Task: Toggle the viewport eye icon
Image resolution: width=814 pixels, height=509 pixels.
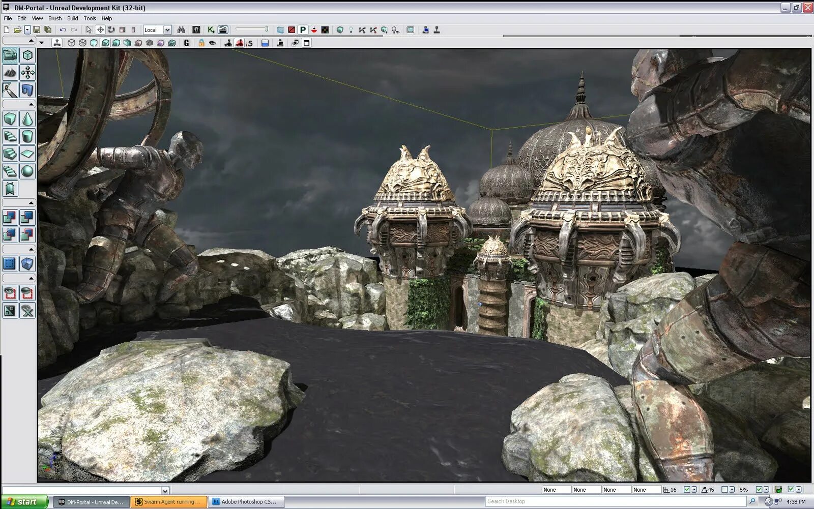Action: (x=213, y=43)
